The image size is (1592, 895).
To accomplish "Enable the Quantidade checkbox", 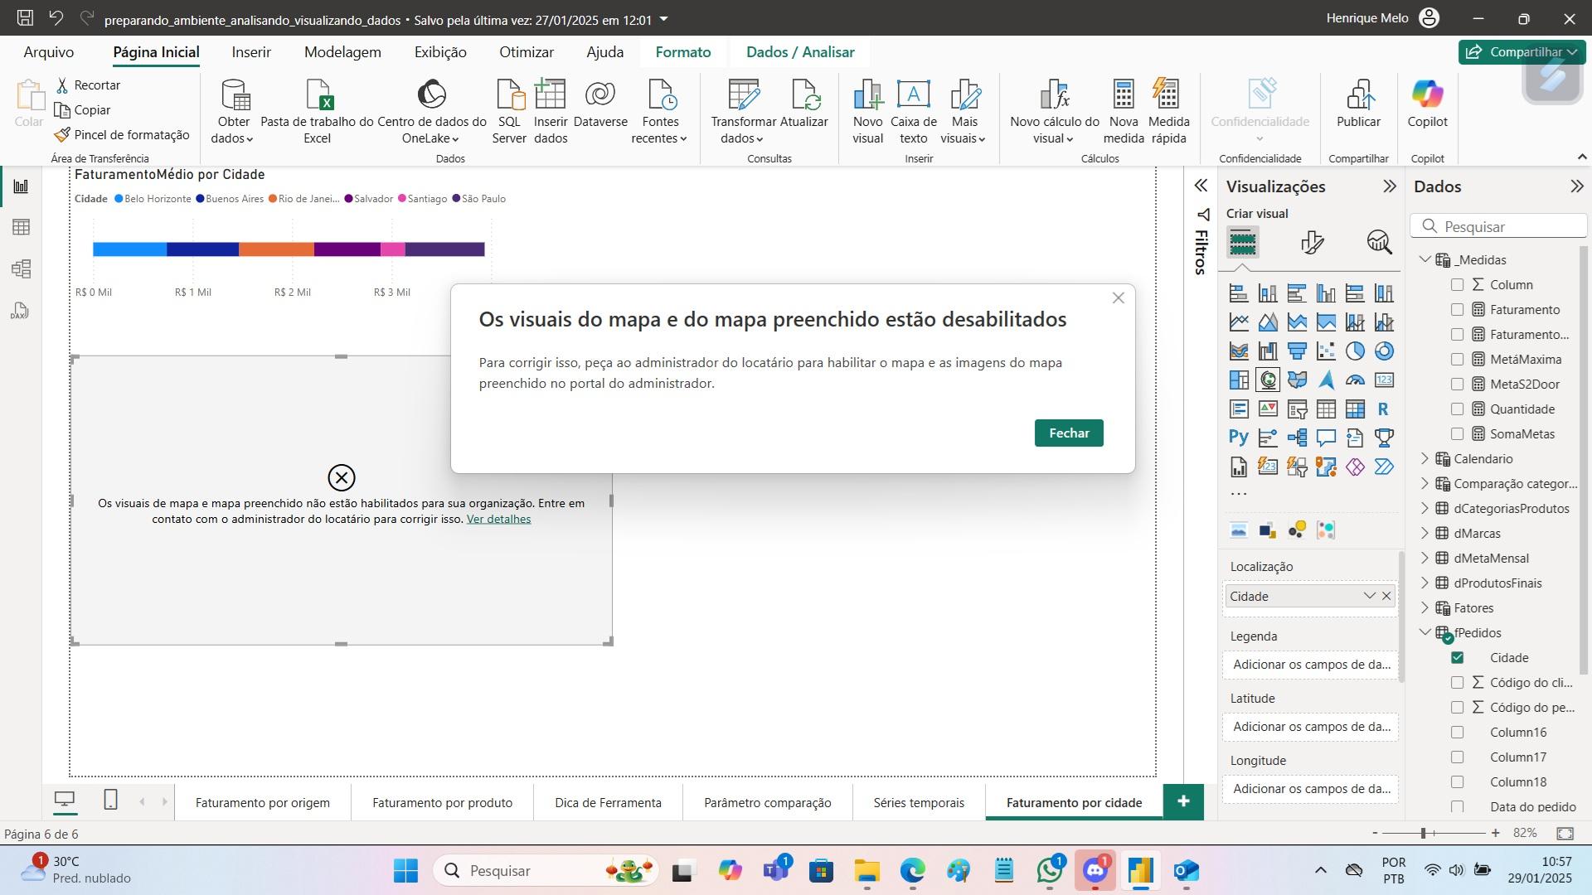I will [x=1457, y=409].
